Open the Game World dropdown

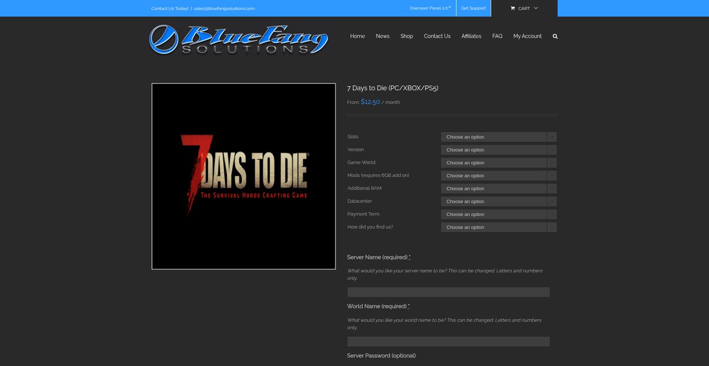tap(499, 163)
